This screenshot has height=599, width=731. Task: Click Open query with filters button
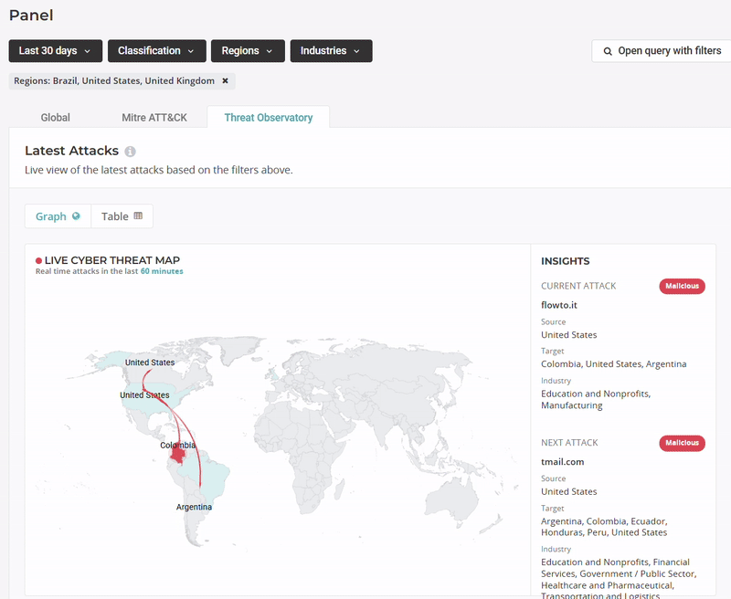coord(662,51)
